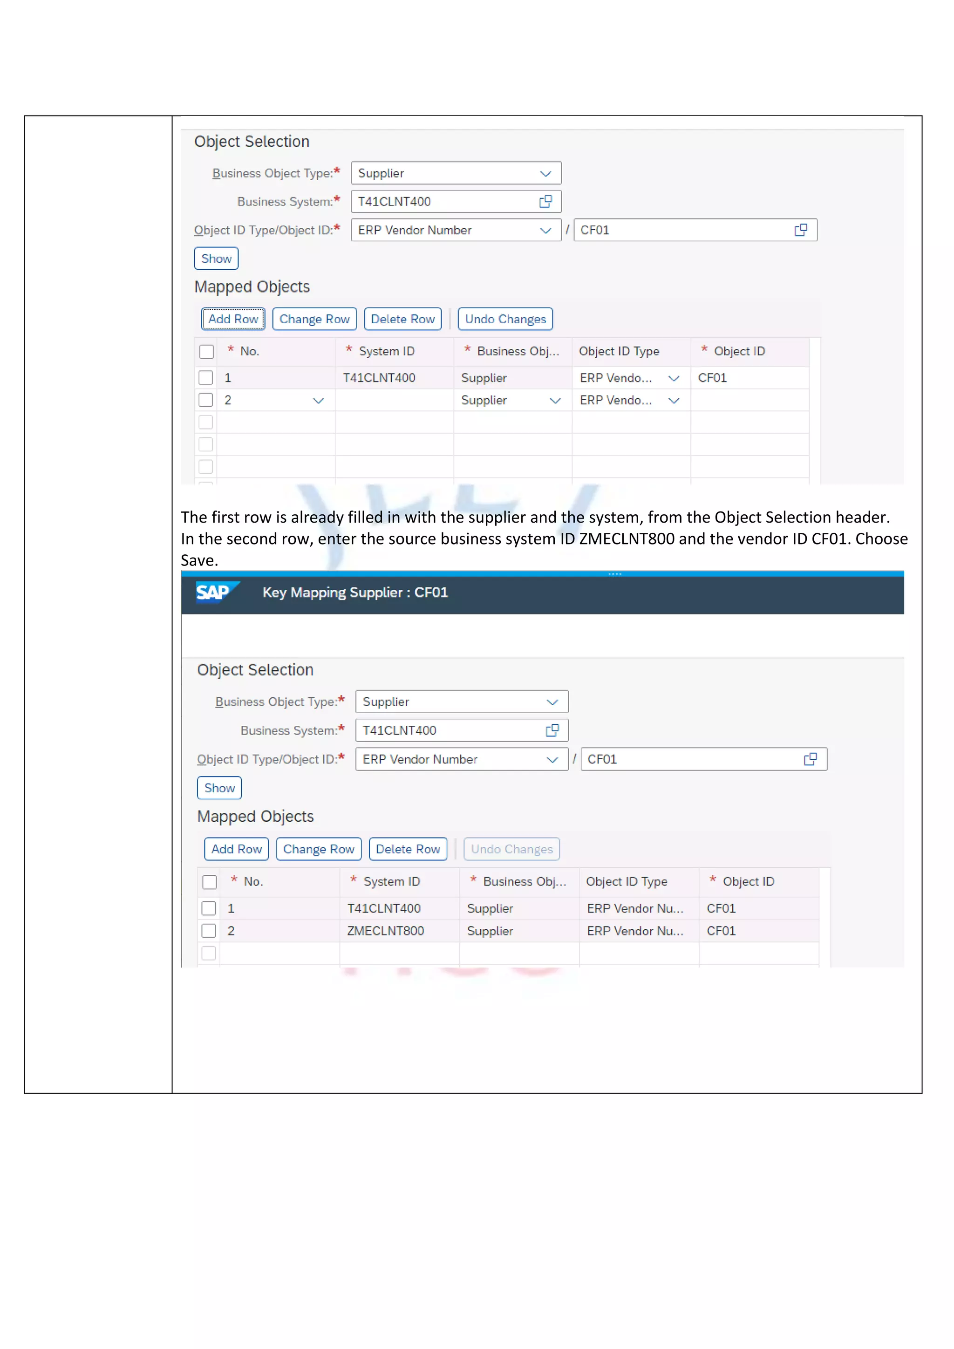Open the Supplier dropdown in upper row 2
Image resolution: width=954 pixels, height=1349 pixels.
coord(554,401)
